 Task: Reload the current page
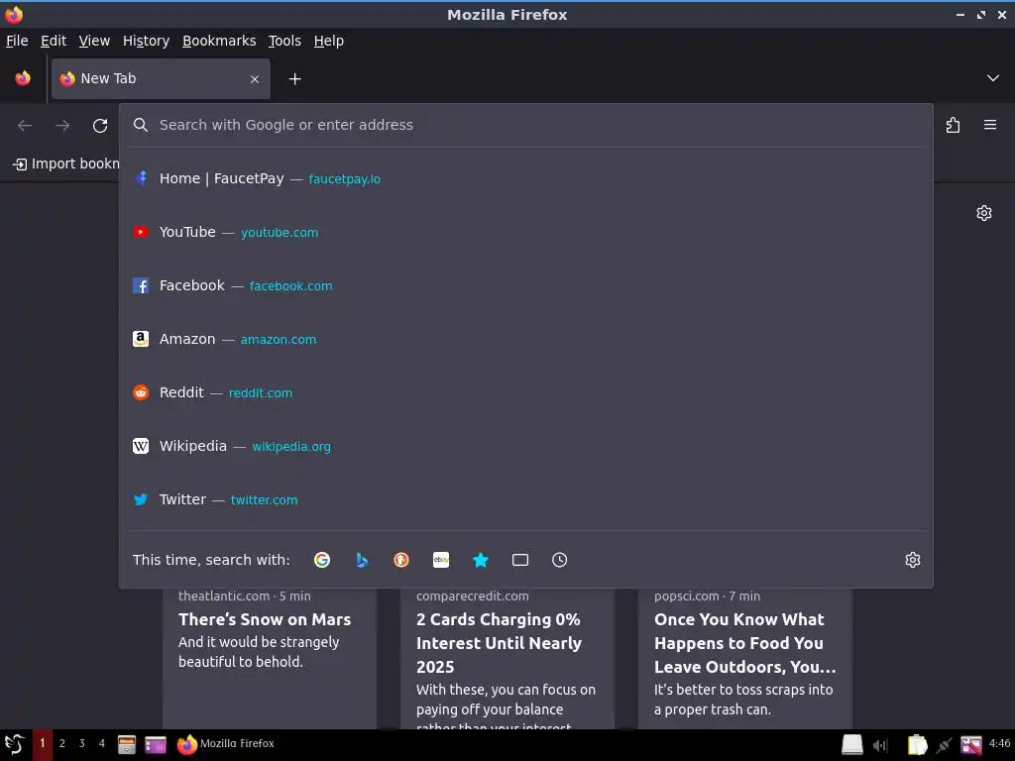click(x=100, y=126)
